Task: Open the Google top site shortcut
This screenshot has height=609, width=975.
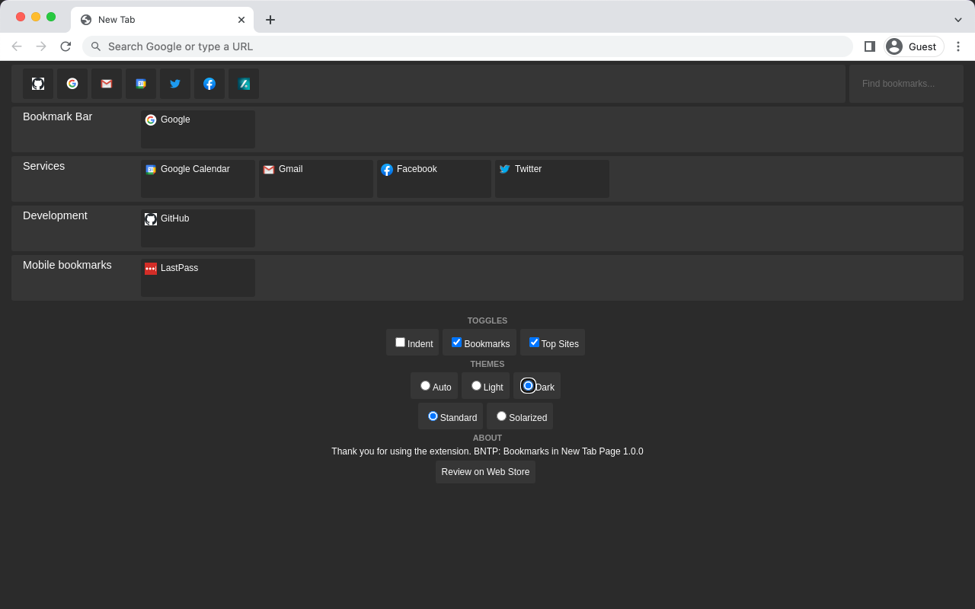Action: (x=72, y=84)
